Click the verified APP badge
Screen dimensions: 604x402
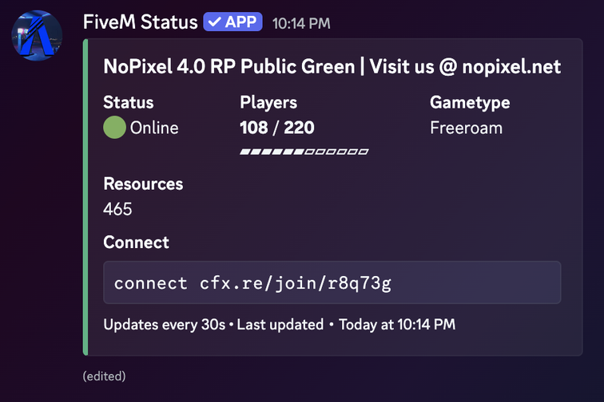point(232,22)
